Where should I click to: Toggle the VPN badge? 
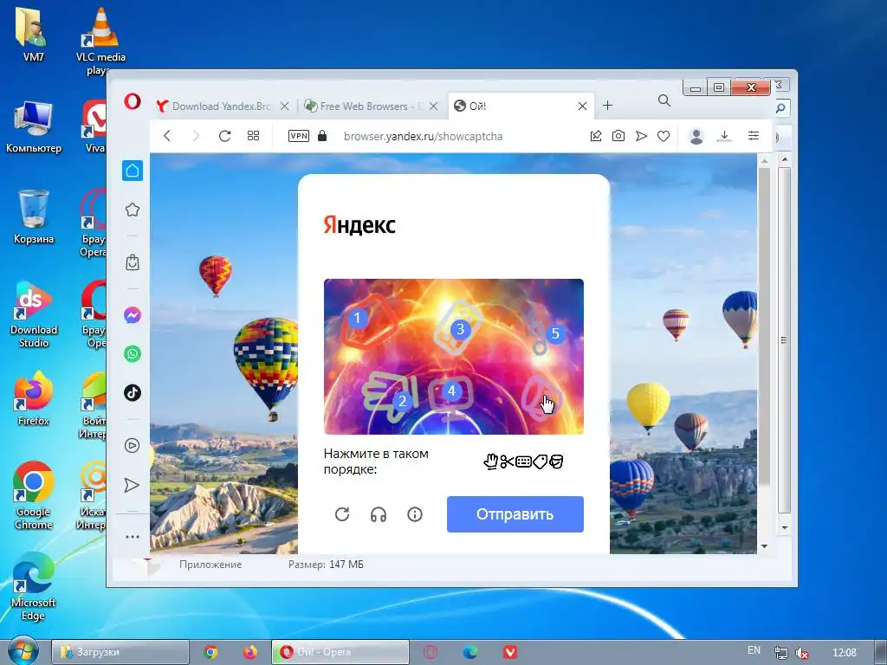(x=299, y=136)
